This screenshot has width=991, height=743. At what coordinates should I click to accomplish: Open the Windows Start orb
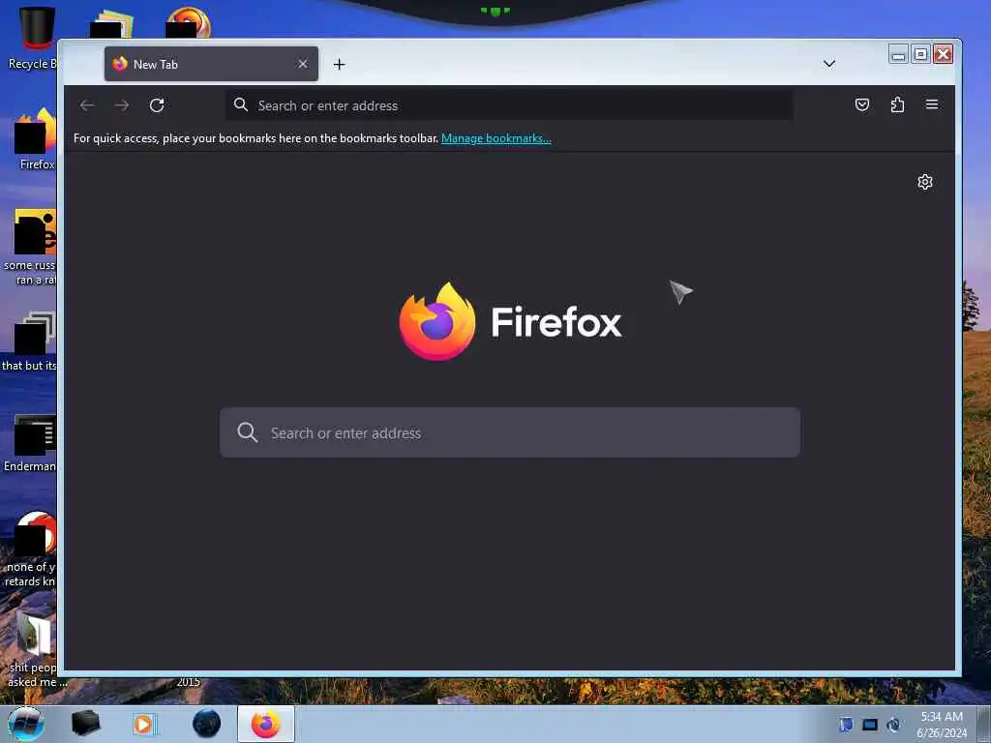coord(26,724)
